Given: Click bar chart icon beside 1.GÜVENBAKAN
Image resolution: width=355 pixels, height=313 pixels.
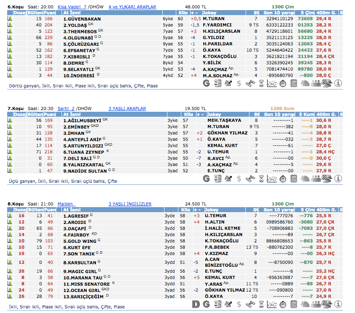Looking at the screenshot, I should pyautogui.click(x=10, y=19).
